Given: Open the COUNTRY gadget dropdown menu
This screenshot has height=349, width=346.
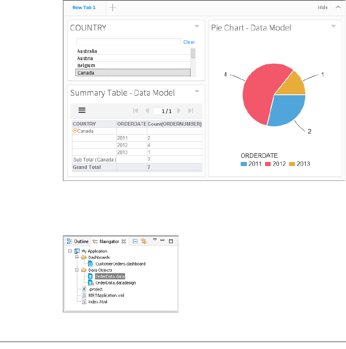Looking at the screenshot, I should 197,26.
